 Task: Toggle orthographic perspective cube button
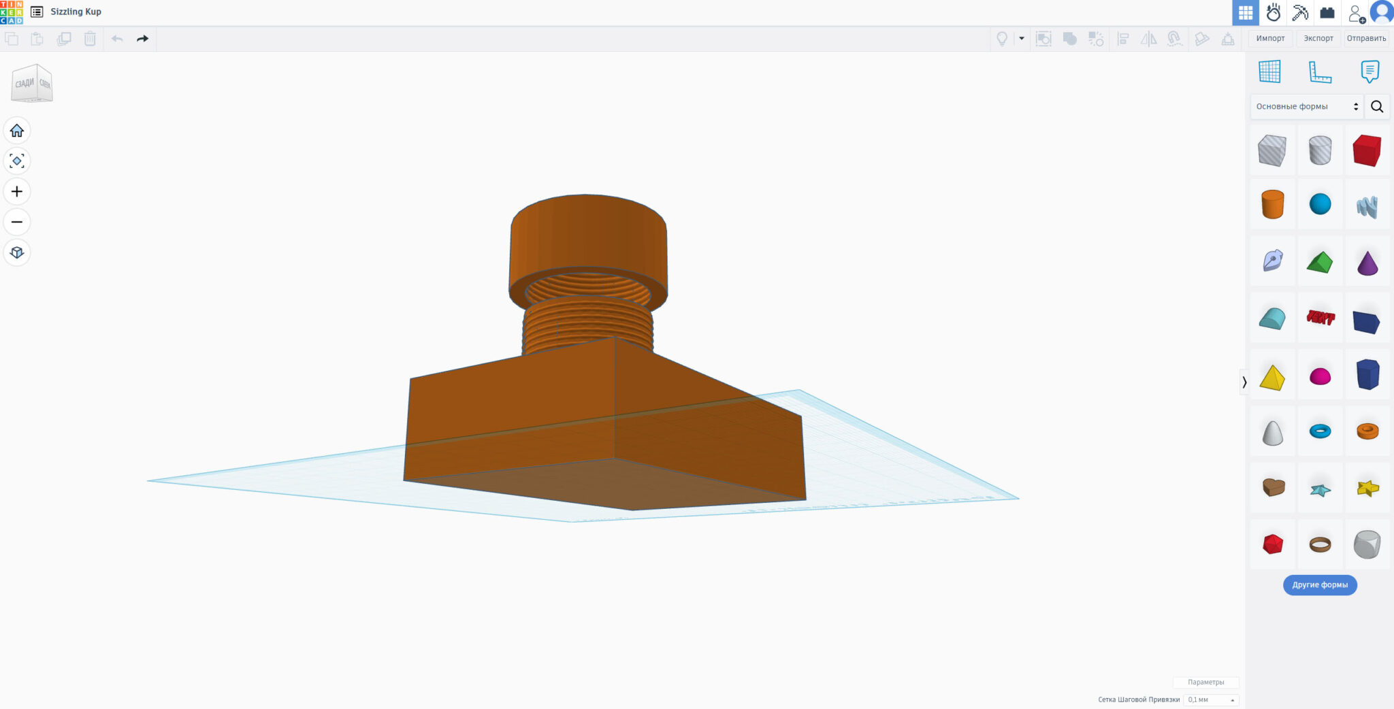point(17,252)
